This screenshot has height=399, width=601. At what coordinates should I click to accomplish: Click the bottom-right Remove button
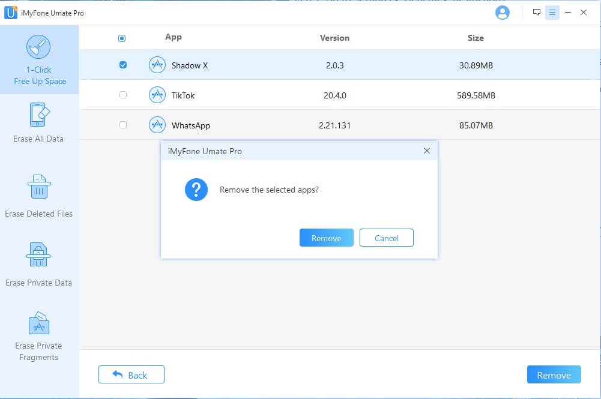tap(554, 374)
